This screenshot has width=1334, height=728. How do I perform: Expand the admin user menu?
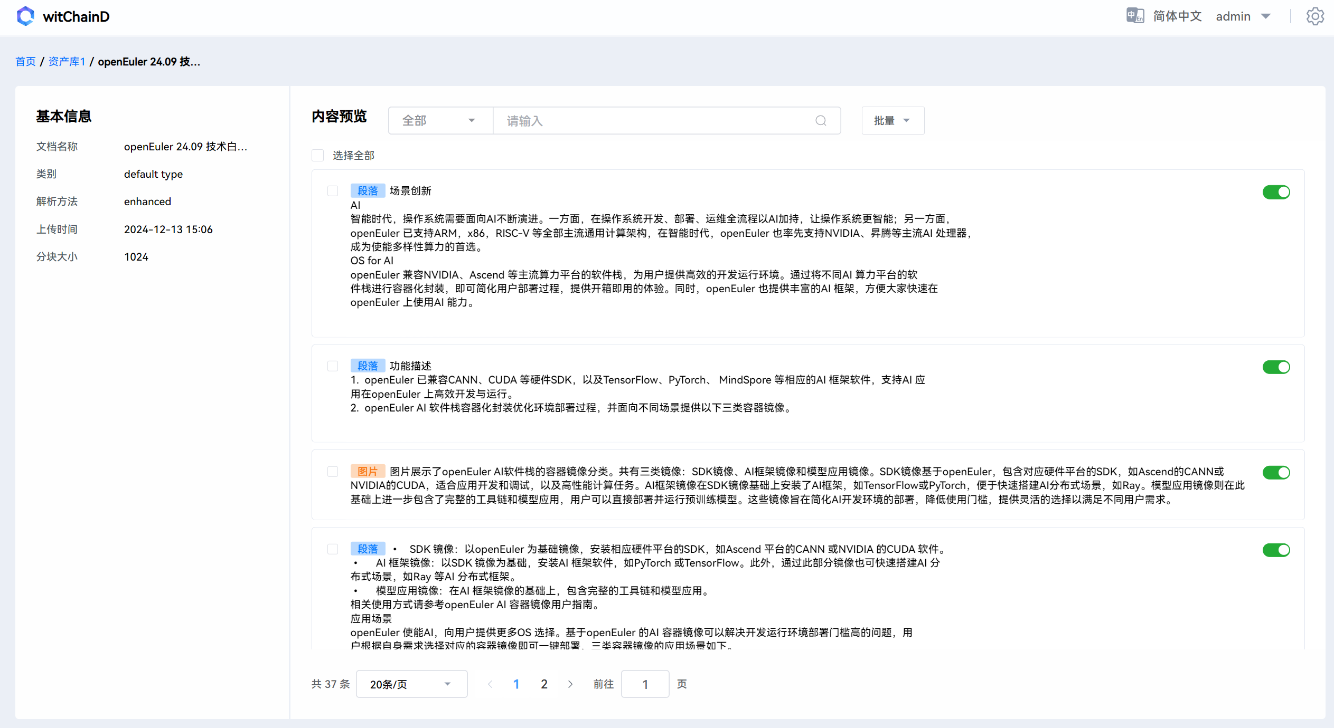pyautogui.click(x=1243, y=16)
